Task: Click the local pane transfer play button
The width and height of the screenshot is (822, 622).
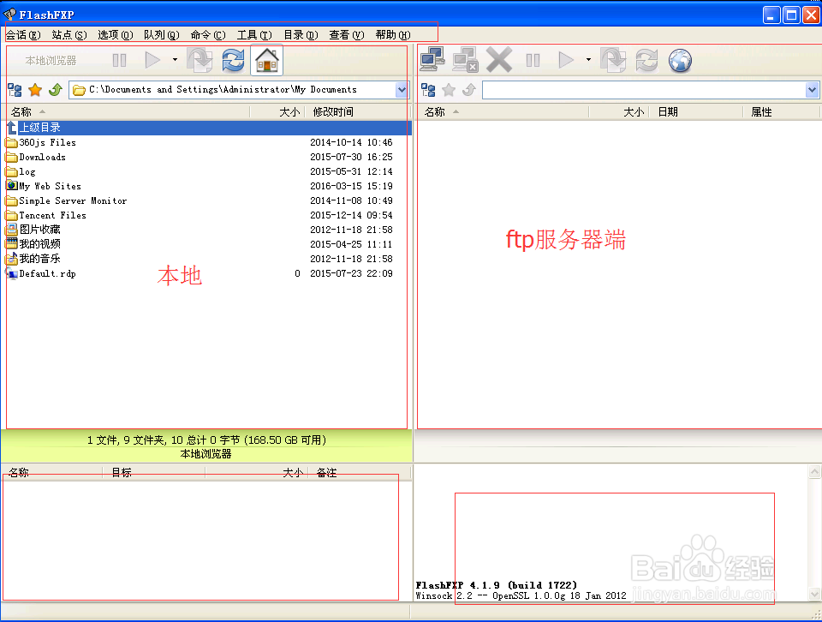Action: [x=152, y=60]
